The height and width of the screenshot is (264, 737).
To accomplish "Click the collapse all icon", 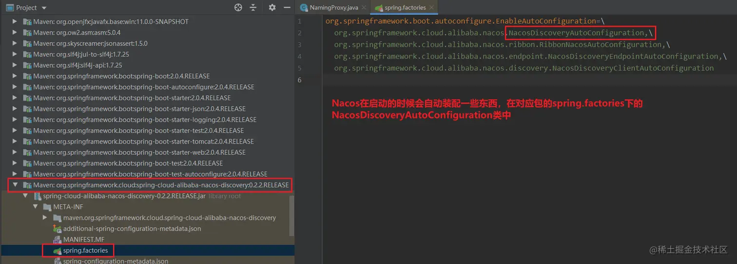I will [253, 8].
